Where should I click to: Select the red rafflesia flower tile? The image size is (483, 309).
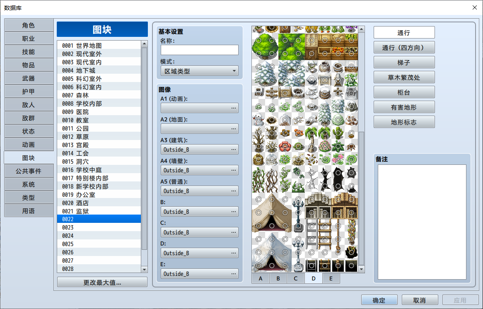pos(285,146)
